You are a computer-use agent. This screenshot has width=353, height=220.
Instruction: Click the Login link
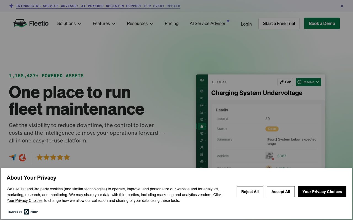click(246, 24)
